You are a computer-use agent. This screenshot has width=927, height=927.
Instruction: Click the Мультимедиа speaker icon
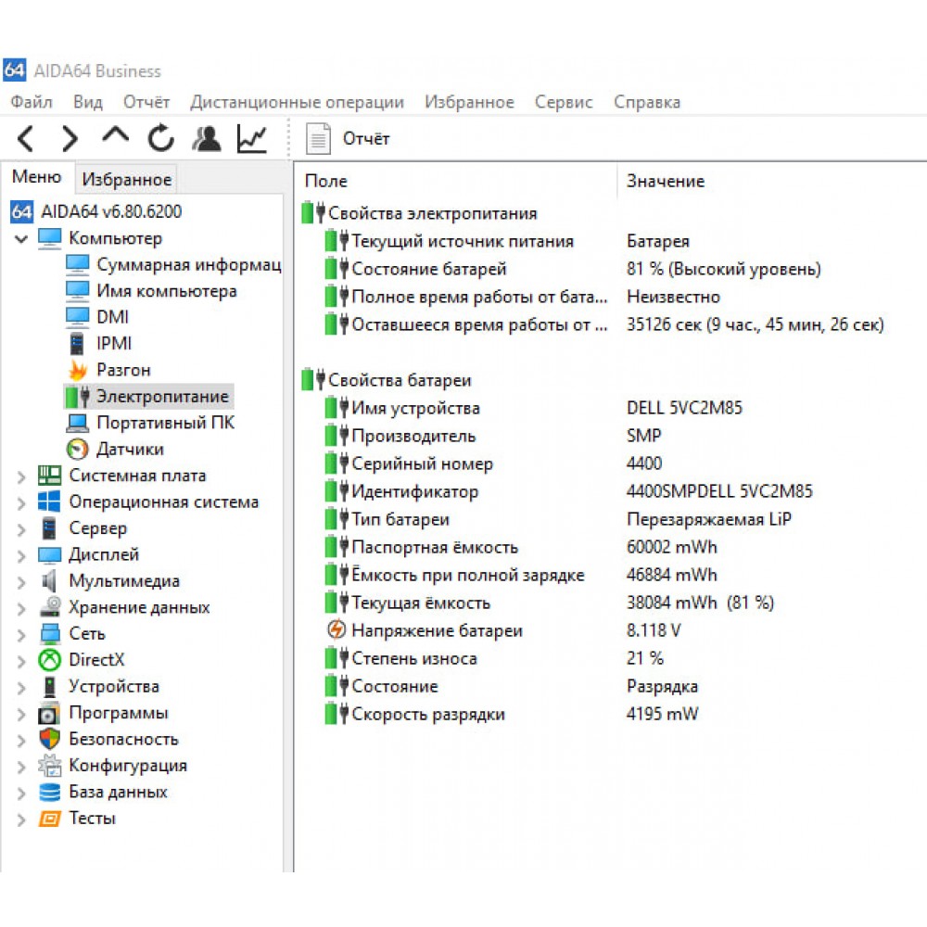tap(50, 581)
